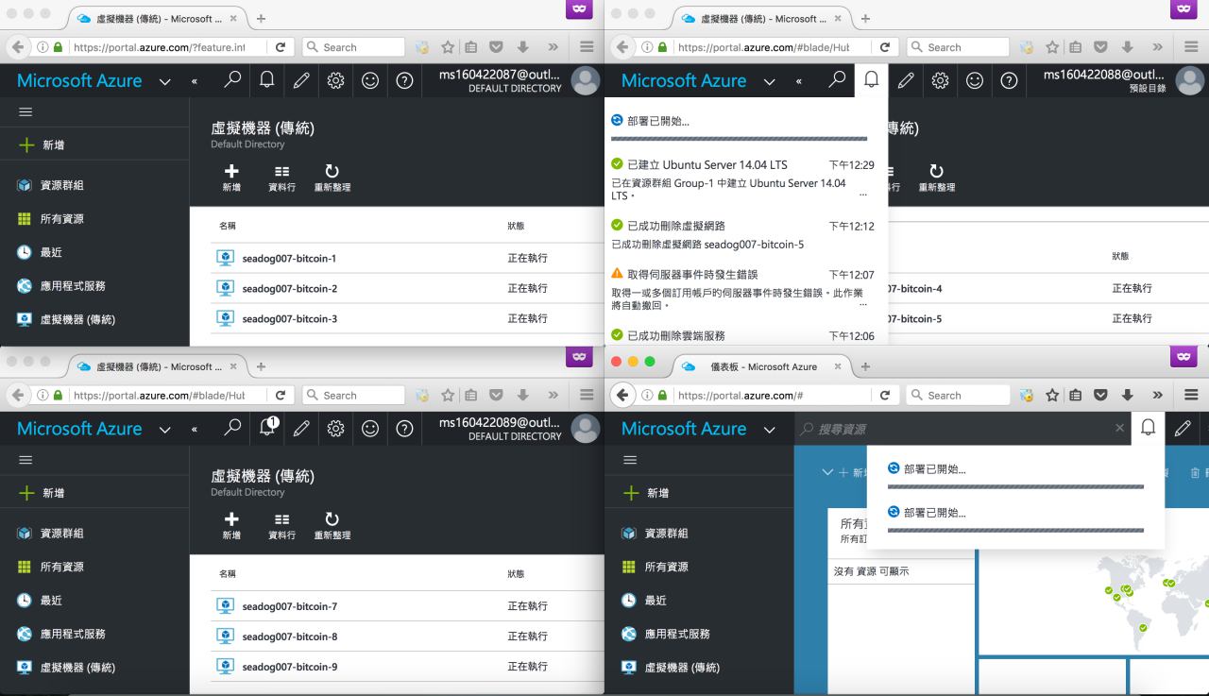Click progress bar under 部署已開始 in ms160422088 window
Screen dimensions: 1209x696
pyautogui.click(x=739, y=139)
